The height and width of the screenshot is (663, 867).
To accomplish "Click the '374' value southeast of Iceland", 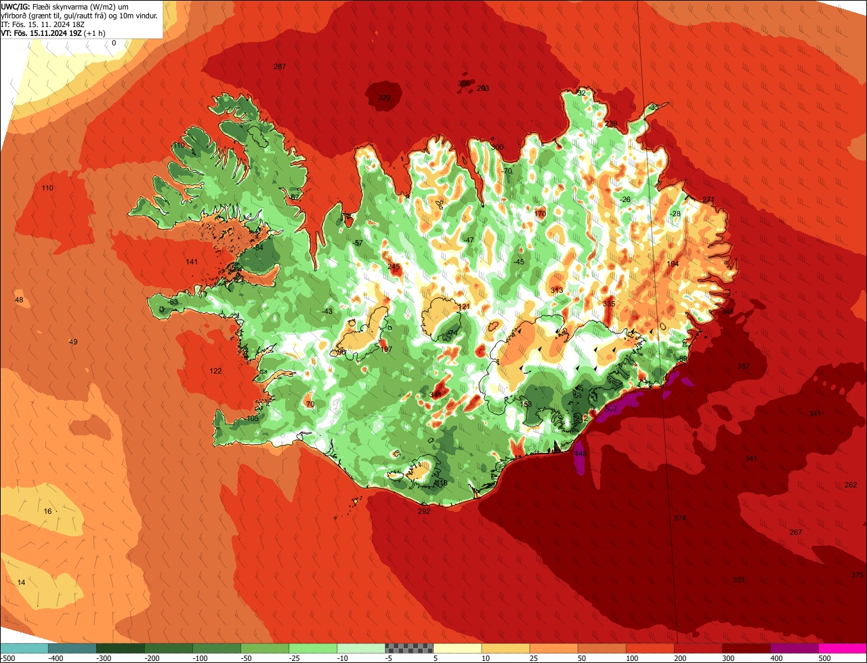I will [x=680, y=518].
